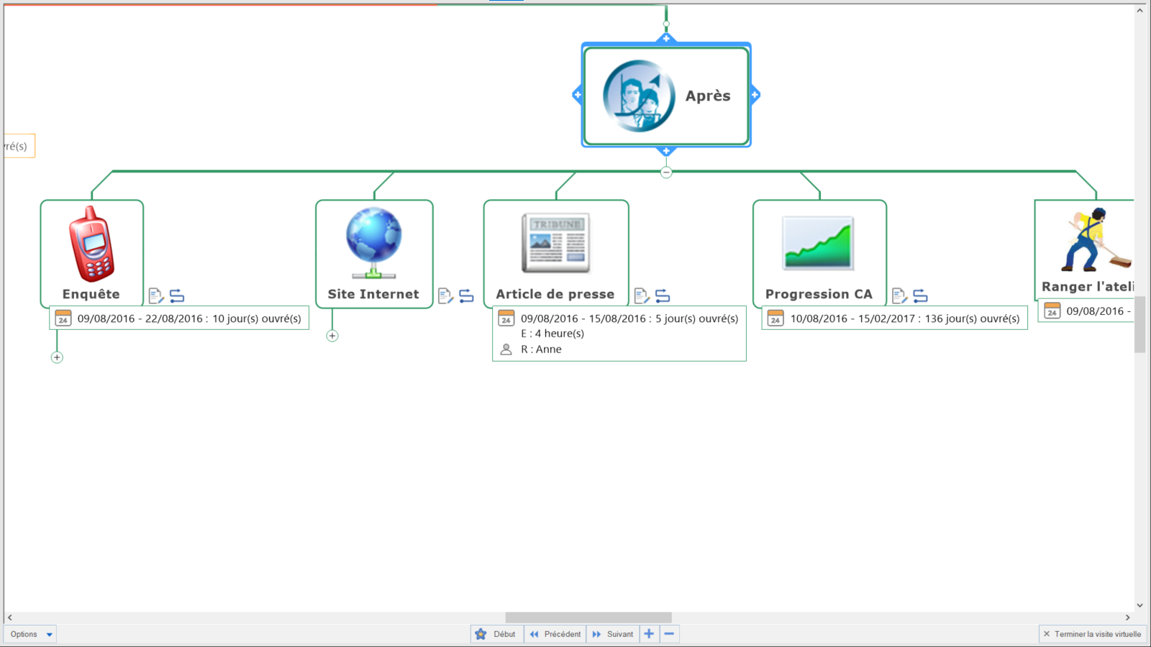Click the zoom out minus button
Viewport: 1151px width, 647px height.
[669, 634]
